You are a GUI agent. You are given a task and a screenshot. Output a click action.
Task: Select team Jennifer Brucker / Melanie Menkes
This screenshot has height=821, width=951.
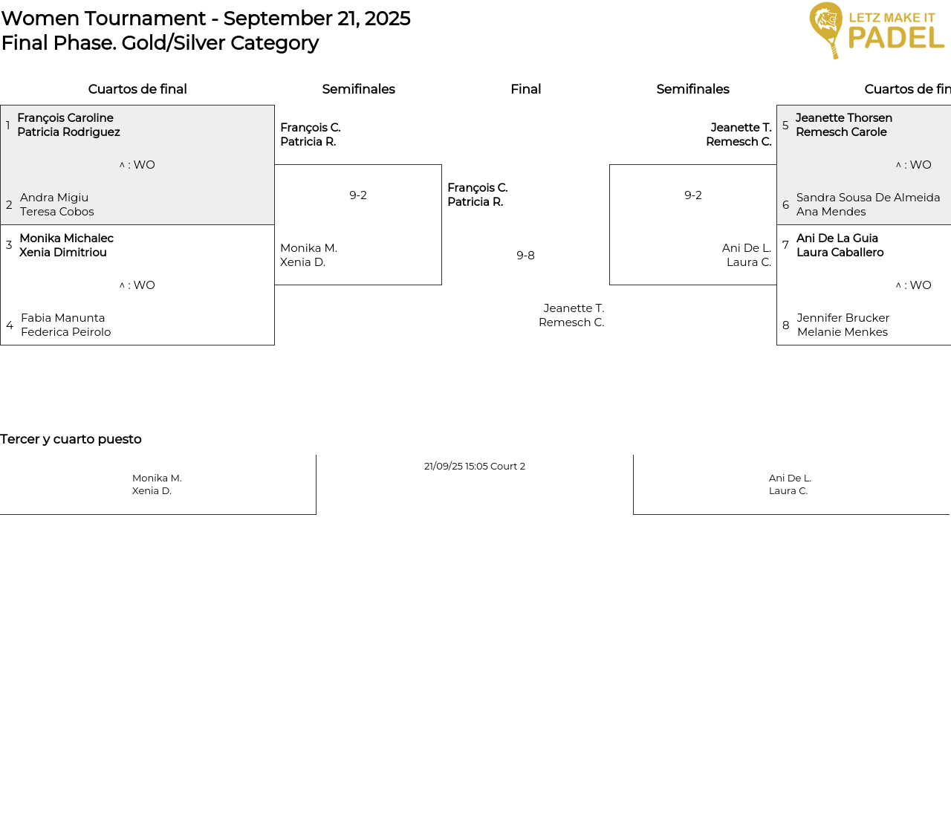coord(843,325)
